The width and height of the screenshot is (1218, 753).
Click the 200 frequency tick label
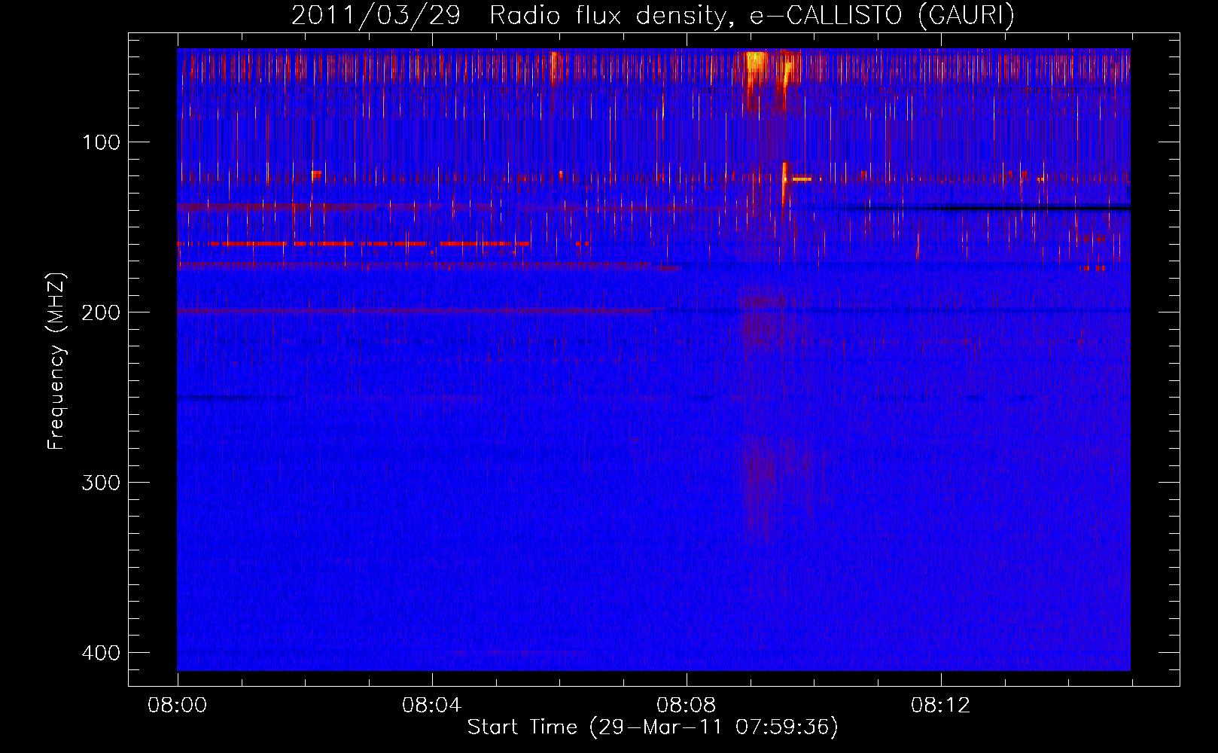(101, 312)
